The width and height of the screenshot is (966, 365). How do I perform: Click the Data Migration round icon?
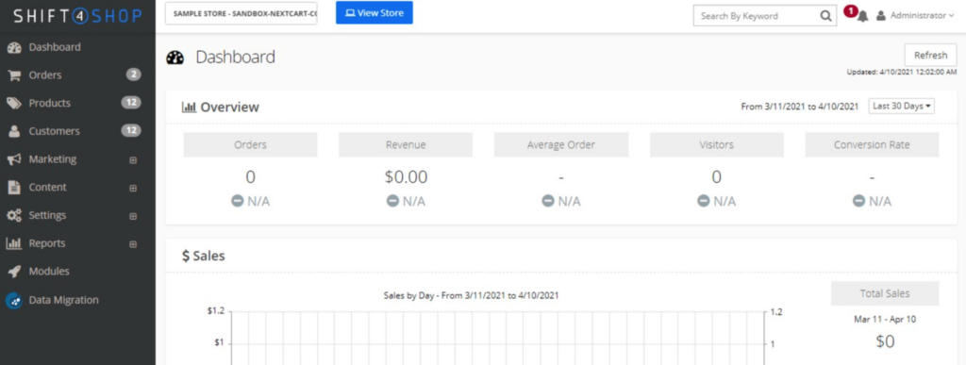14,300
